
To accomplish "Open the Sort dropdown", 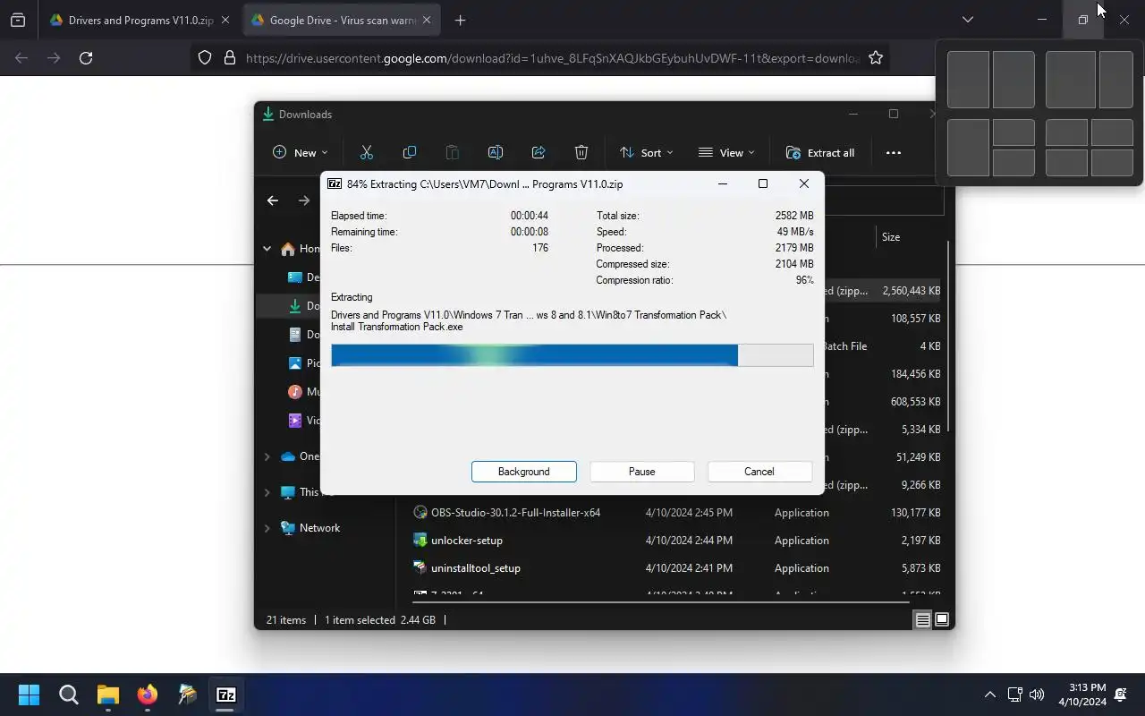I will click(x=646, y=152).
